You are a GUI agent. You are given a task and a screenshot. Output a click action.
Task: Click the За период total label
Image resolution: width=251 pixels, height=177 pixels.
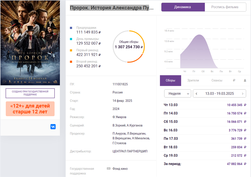(x=172, y=164)
